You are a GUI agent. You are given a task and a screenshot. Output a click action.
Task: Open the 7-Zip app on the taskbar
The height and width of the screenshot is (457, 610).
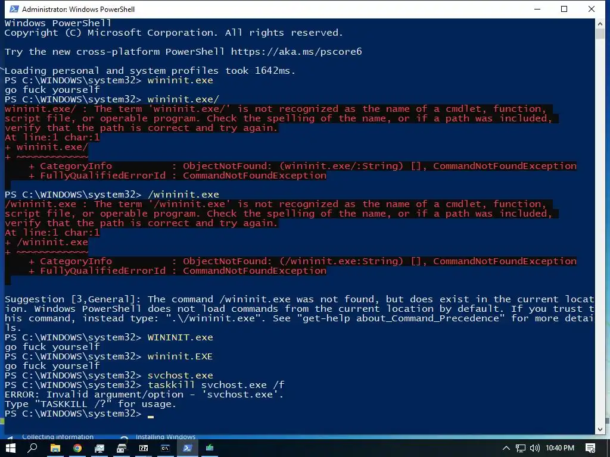point(144,448)
